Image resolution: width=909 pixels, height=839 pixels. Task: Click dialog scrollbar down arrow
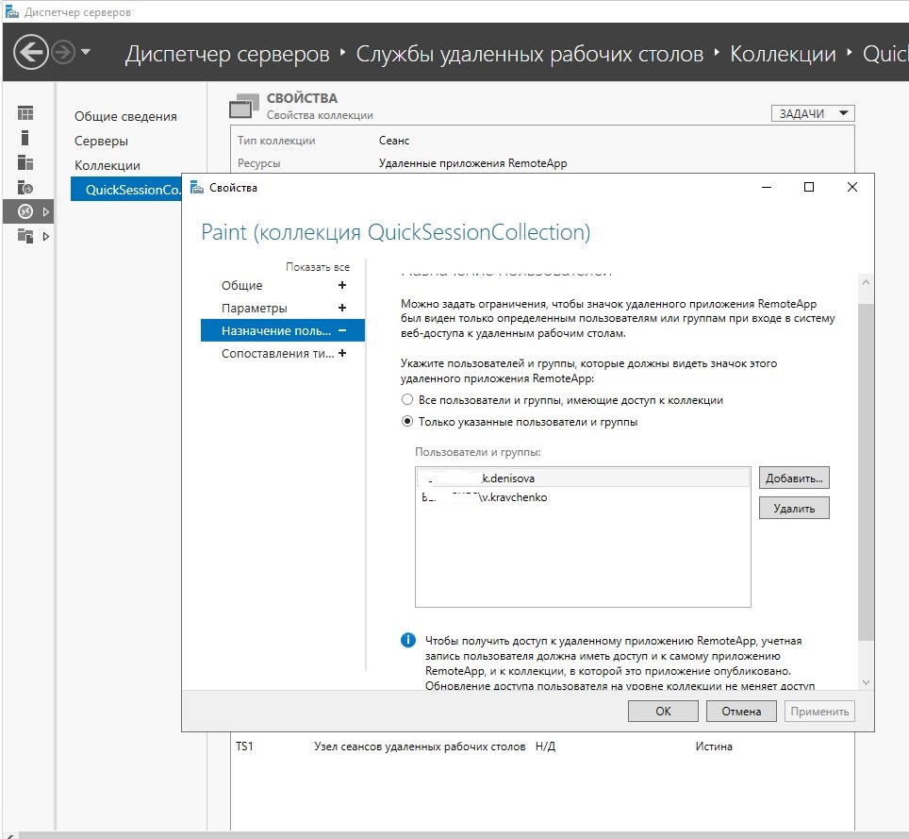point(866,682)
